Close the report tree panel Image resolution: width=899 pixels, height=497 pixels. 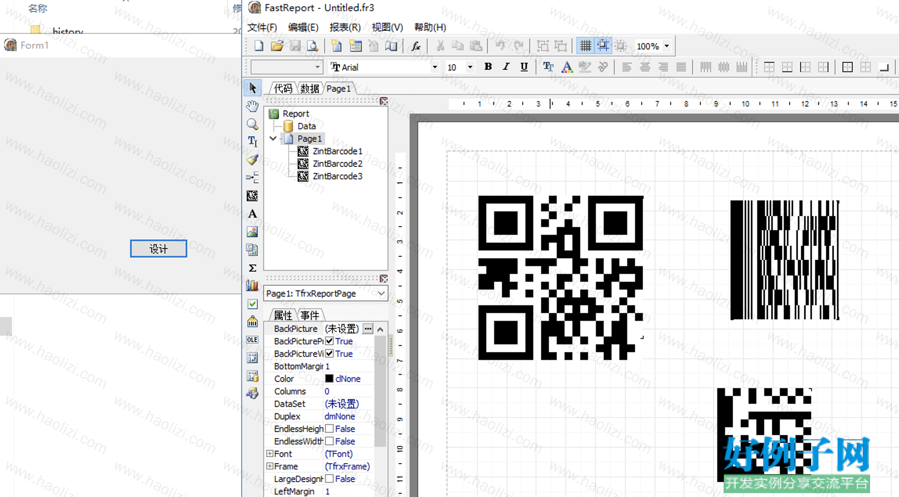(384, 101)
